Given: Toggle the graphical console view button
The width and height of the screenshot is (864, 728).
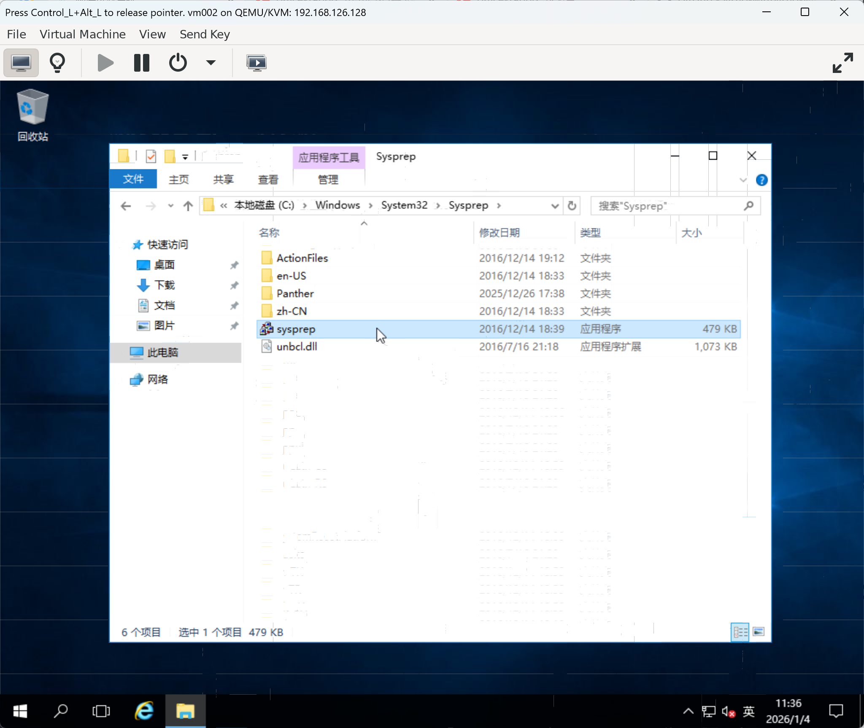Looking at the screenshot, I should [x=21, y=63].
